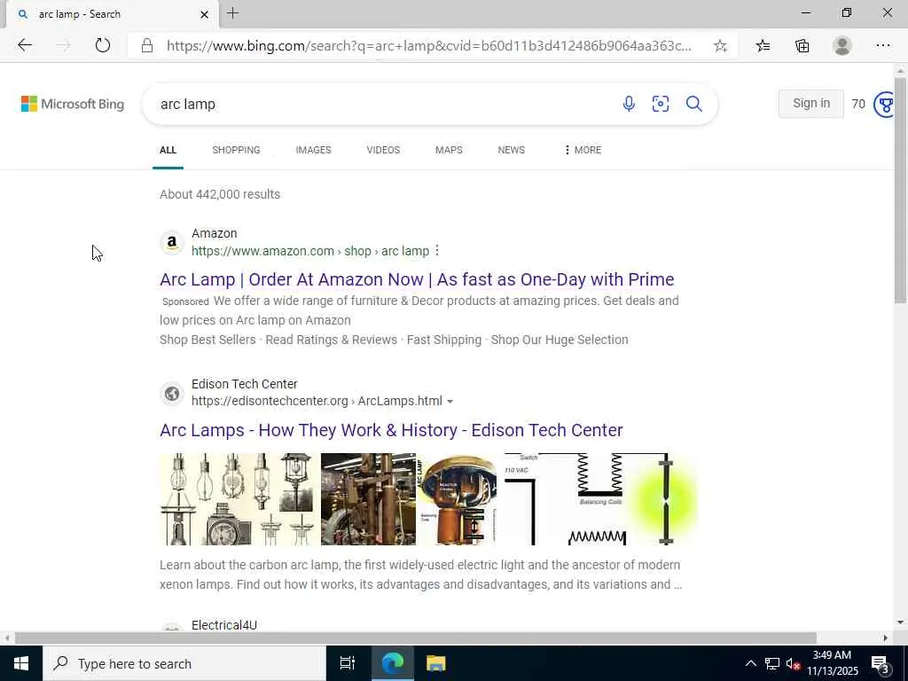Open the Favorites list icon
The image size is (908, 681).
(763, 46)
